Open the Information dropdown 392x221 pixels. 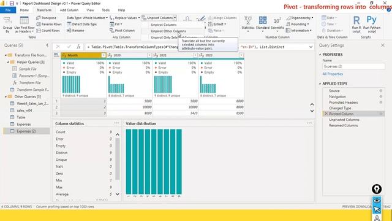tap(298, 30)
